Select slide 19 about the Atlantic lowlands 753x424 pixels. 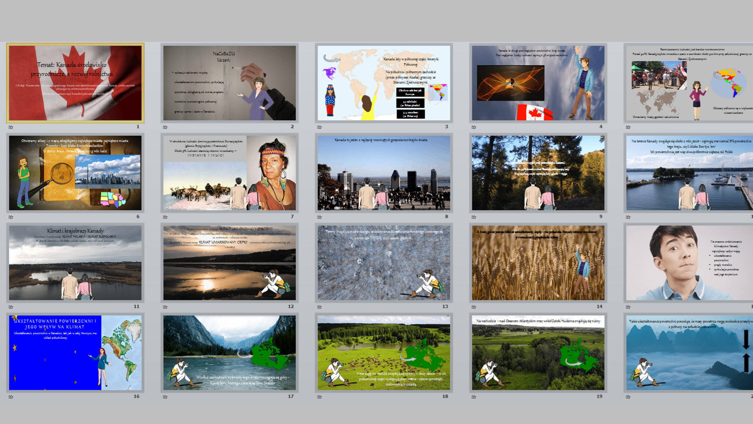[538, 353]
